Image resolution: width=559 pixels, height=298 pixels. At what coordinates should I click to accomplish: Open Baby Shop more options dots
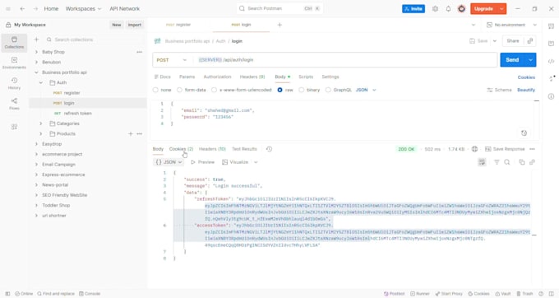[140, 52]
